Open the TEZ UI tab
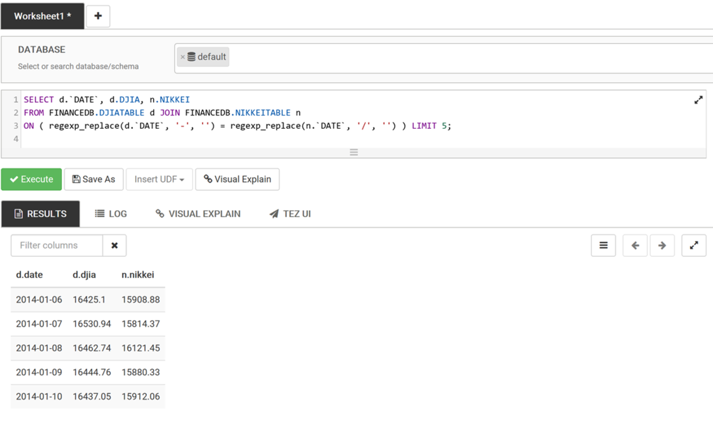The height and width of the screenshot is (433, 713). (290, 214)
